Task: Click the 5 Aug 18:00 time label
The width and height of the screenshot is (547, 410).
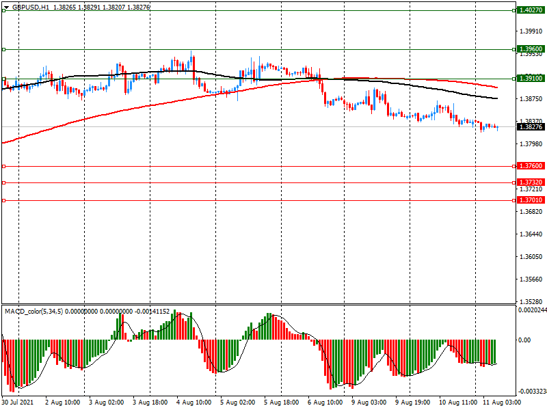Action: point(282,402)
